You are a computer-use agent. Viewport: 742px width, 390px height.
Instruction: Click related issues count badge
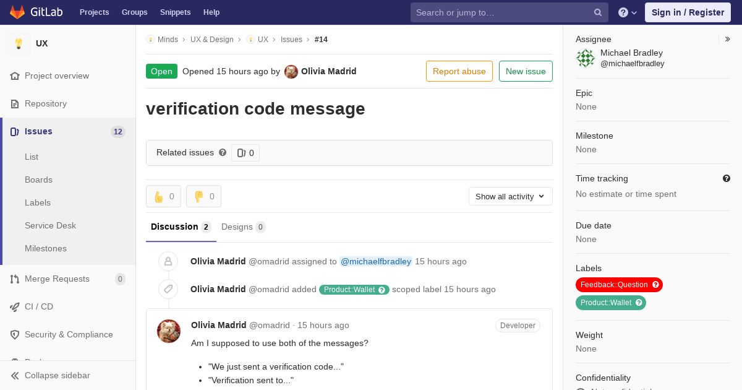pyautogui.click(x=245, y=153)
